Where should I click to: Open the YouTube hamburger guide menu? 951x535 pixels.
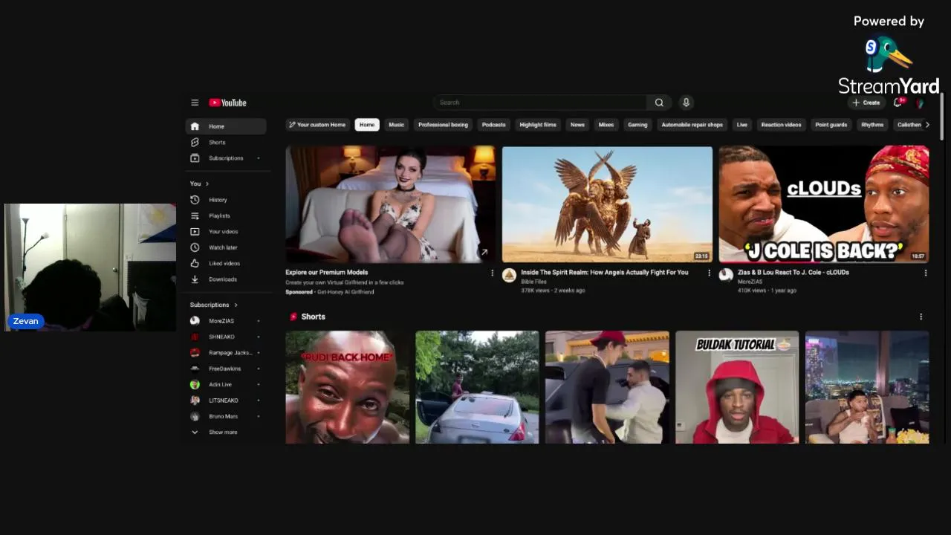point(195,103)
